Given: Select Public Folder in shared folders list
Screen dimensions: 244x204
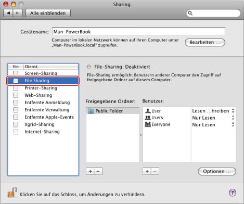Looking at the screenshot, I should (112, 111).
